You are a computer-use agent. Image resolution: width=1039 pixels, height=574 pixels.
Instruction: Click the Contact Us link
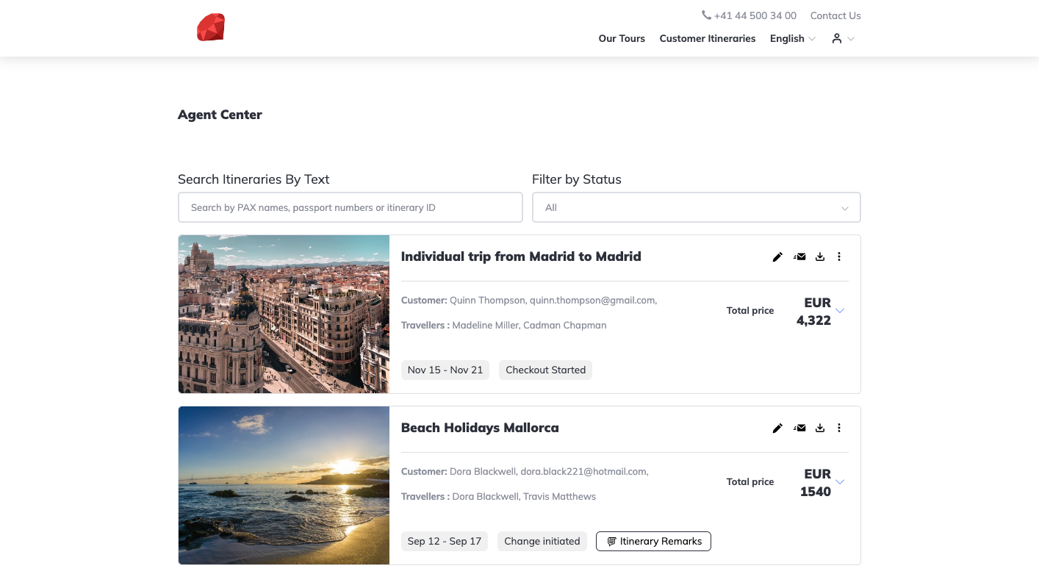(835, 15)
